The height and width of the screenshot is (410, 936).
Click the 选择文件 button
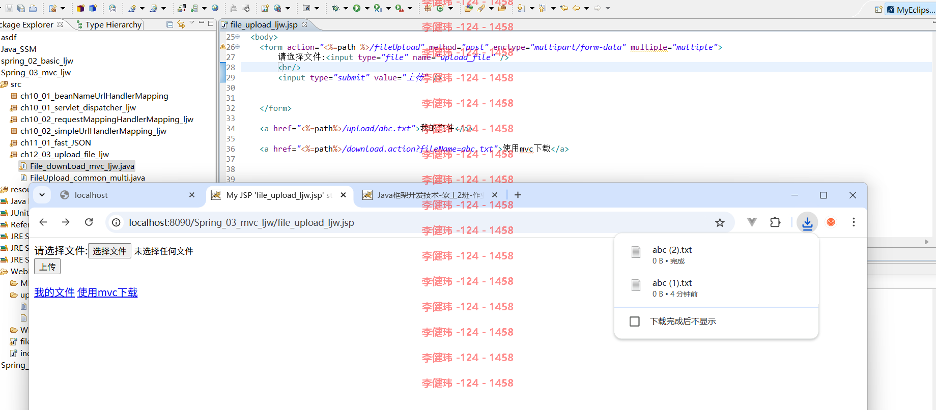pos(109,251)
